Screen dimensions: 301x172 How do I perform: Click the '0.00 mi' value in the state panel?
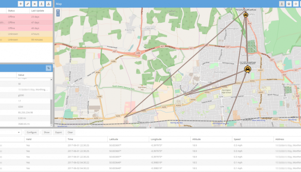(22, 118)
